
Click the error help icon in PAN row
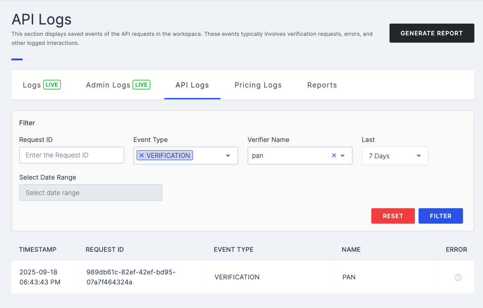458,278
